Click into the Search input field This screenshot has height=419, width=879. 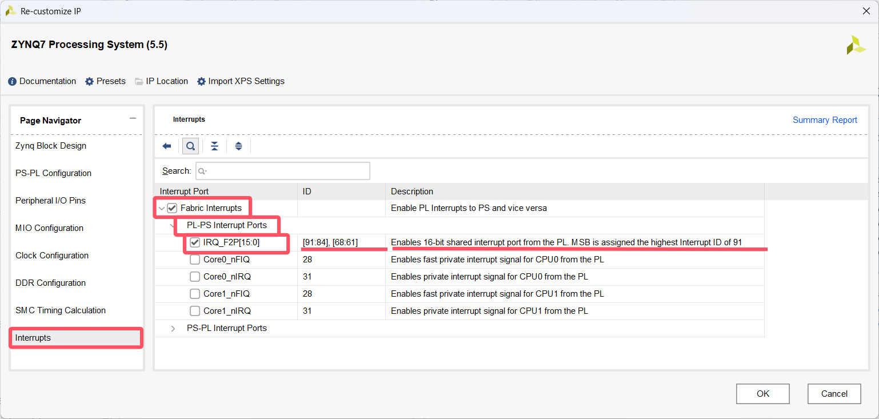tap(283, 171)
